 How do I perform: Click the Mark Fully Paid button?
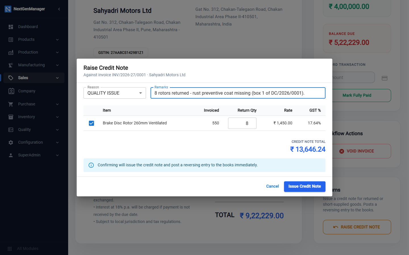coord(357,95)
